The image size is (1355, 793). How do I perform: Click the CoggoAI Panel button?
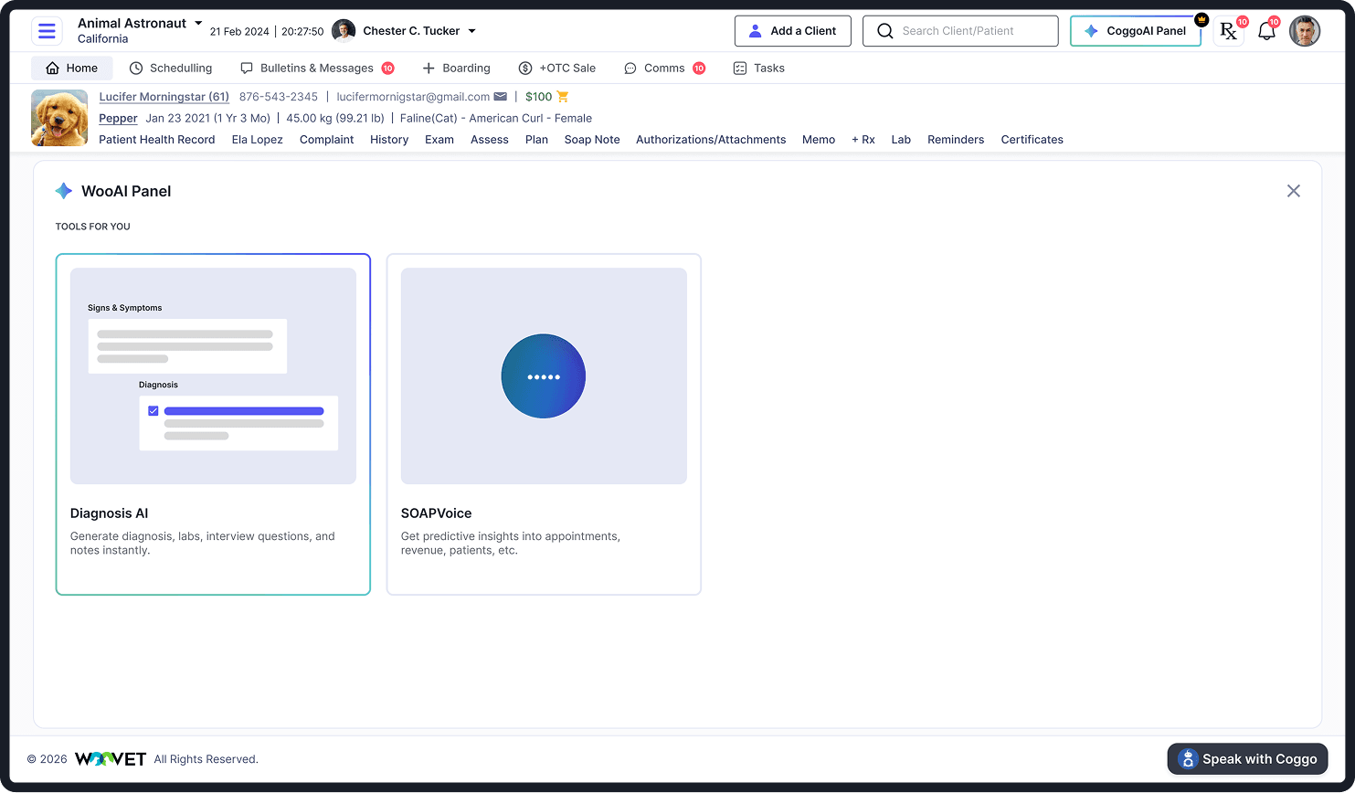click(x=1136, y=31)
